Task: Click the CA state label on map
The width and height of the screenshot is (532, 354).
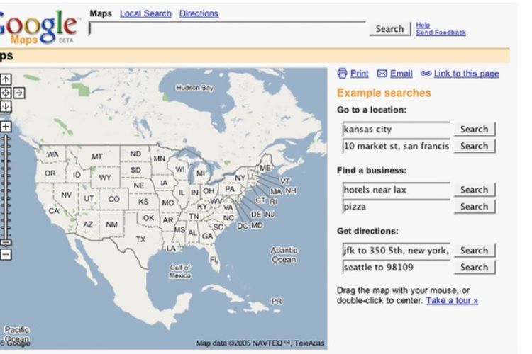Action: click(54, 211)
